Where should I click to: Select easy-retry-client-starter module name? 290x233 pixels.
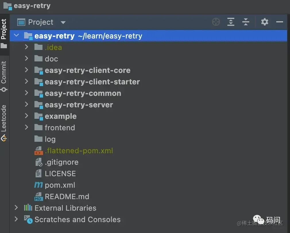coord(92,82)
